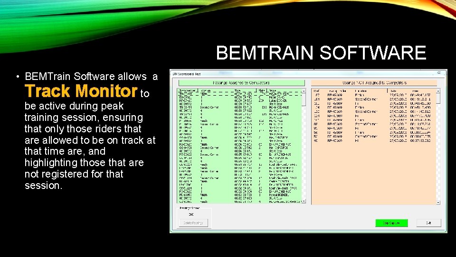Click the scroll thumb of green assigned list
The width and height of the screenshot is (456, 257).
pos(304,99)
